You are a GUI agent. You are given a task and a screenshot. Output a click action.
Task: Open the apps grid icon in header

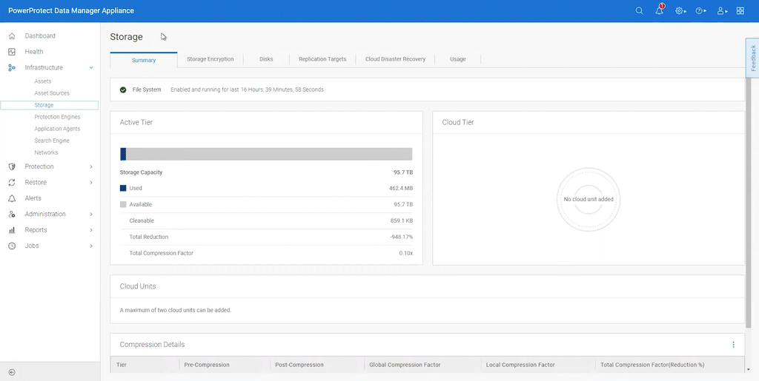(x=740, y=10)
